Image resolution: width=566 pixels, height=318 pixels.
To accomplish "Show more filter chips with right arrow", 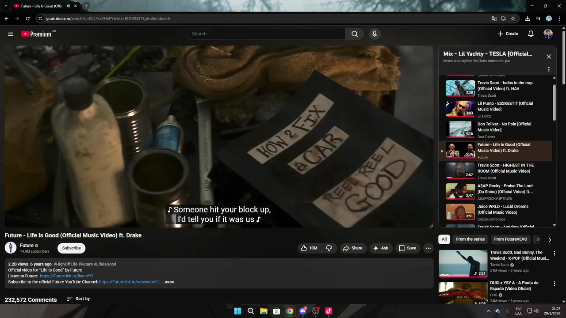I will [x=550, y=239].
